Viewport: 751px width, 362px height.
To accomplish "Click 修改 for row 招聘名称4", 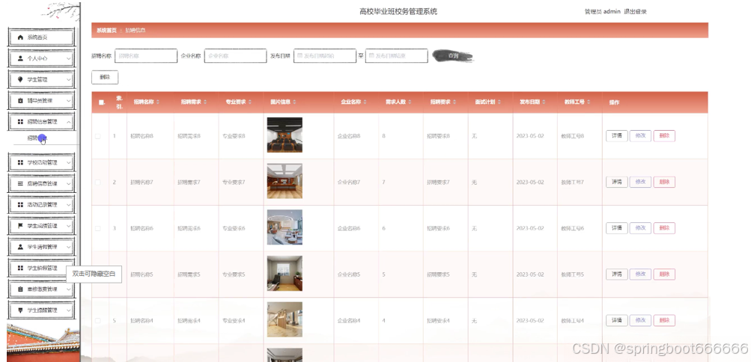I will point(640,320).
